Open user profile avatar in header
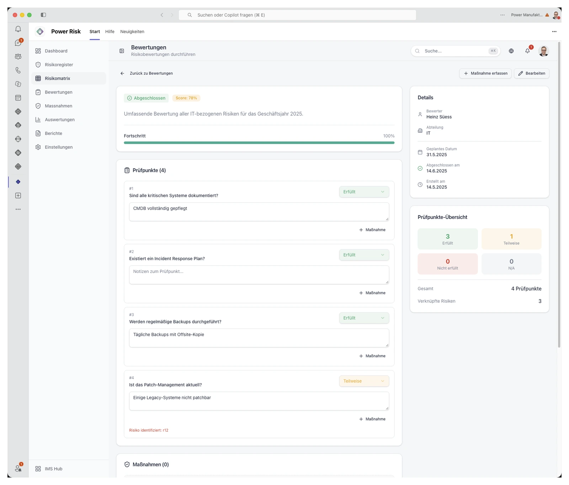 pyautogui.click(x=543, y=51)
